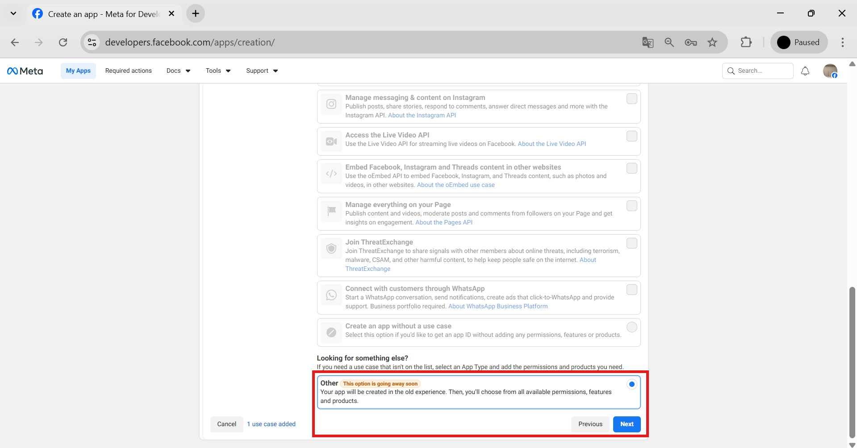Open the profile avatar menu
Image resolution: width=857 pixels, height=448 pixels.
pyautogui.click(x=830, y=71)
